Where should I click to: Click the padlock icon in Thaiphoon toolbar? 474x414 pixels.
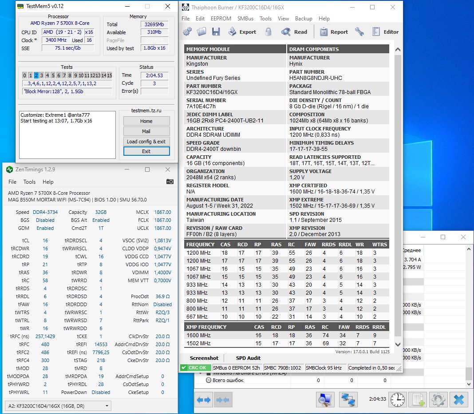point(268,32)
